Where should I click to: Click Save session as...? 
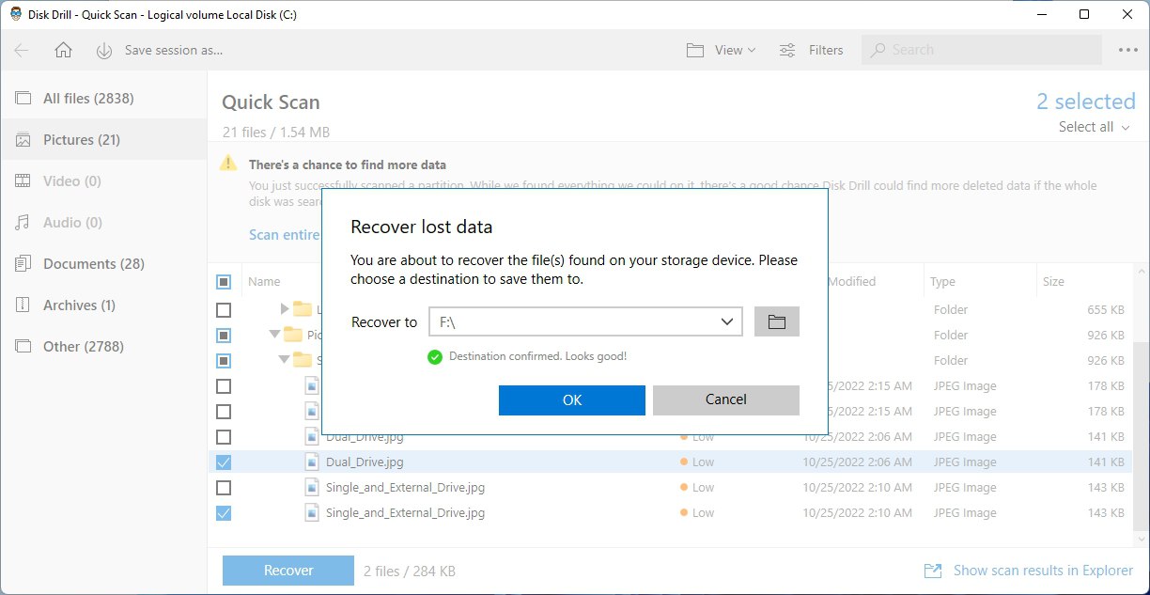coord(174,51)
